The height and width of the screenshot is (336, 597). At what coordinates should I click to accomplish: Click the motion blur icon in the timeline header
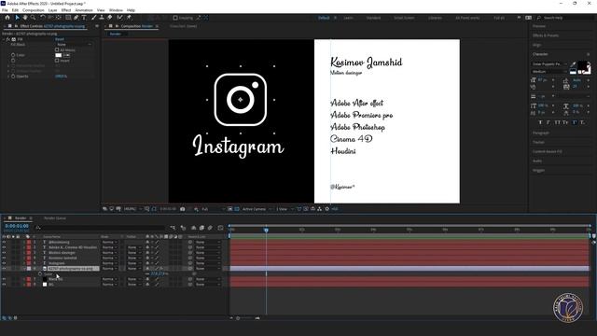(210, 228)
